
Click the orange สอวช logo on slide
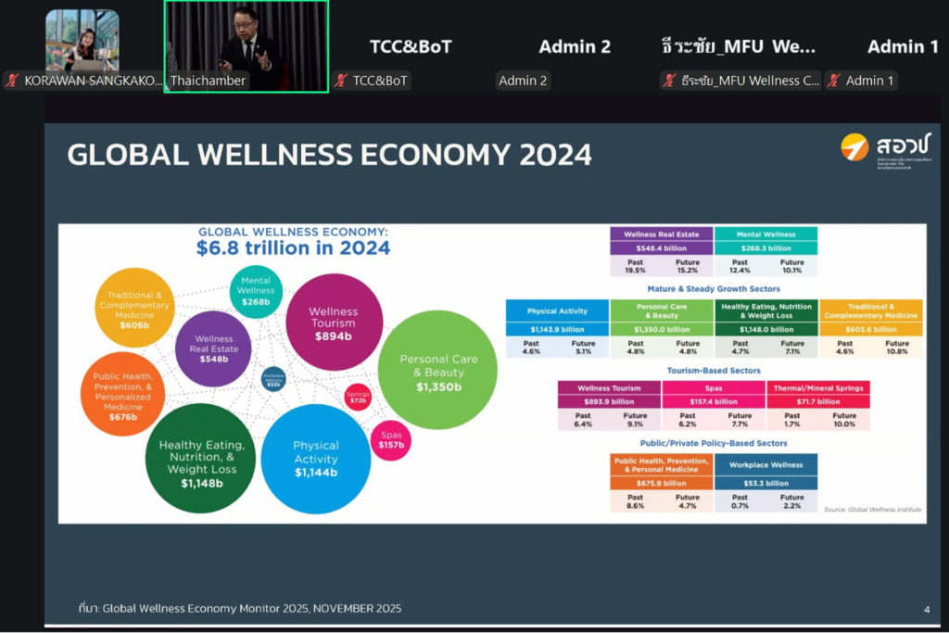[854, 146]
